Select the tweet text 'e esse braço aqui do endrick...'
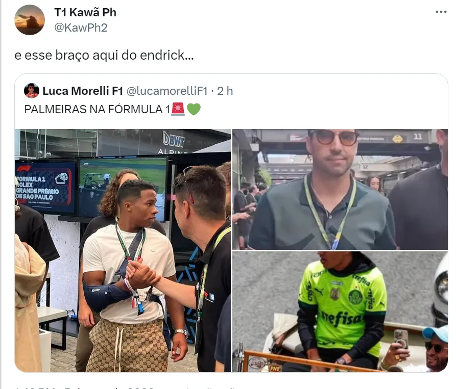This screenshot has width=456, height=389. click(104, 55)
